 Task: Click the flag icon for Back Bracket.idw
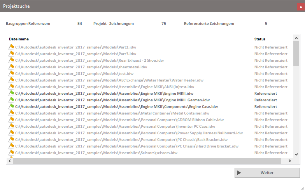tap(12, 139)
